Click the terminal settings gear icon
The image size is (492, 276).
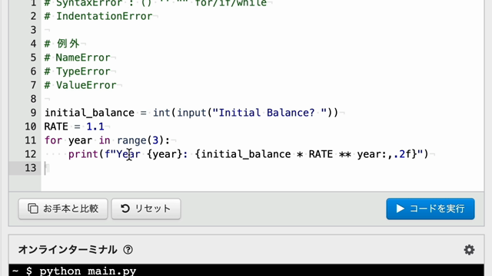click(x=469, y=250)
